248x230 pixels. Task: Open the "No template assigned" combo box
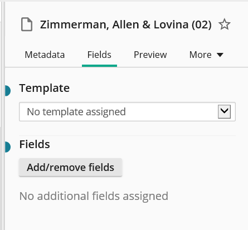point(127,111)
